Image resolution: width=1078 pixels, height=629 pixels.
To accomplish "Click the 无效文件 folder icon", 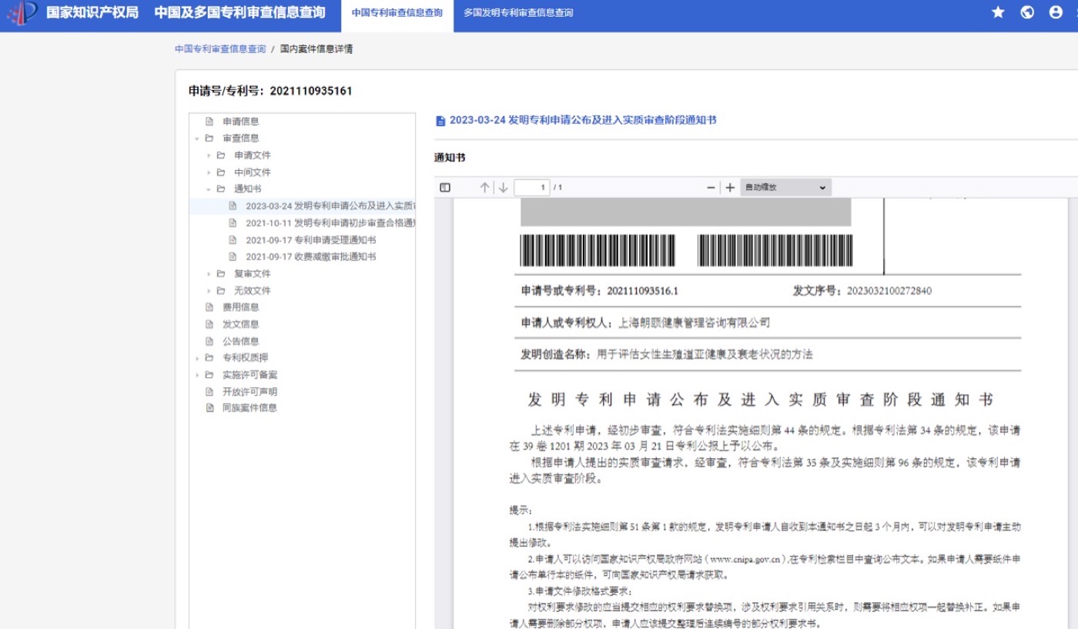I will pos(221,291).
